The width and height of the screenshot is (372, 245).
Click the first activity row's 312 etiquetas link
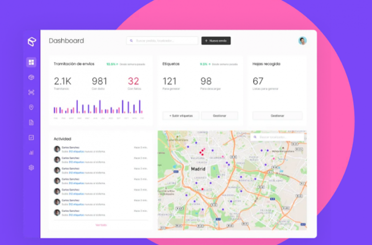76,151
